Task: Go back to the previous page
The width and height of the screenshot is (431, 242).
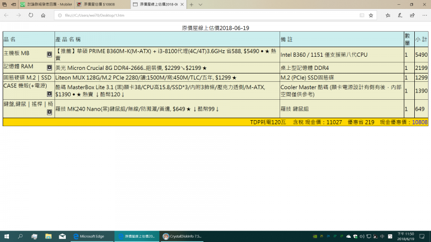Action: [x=7, y=16]
